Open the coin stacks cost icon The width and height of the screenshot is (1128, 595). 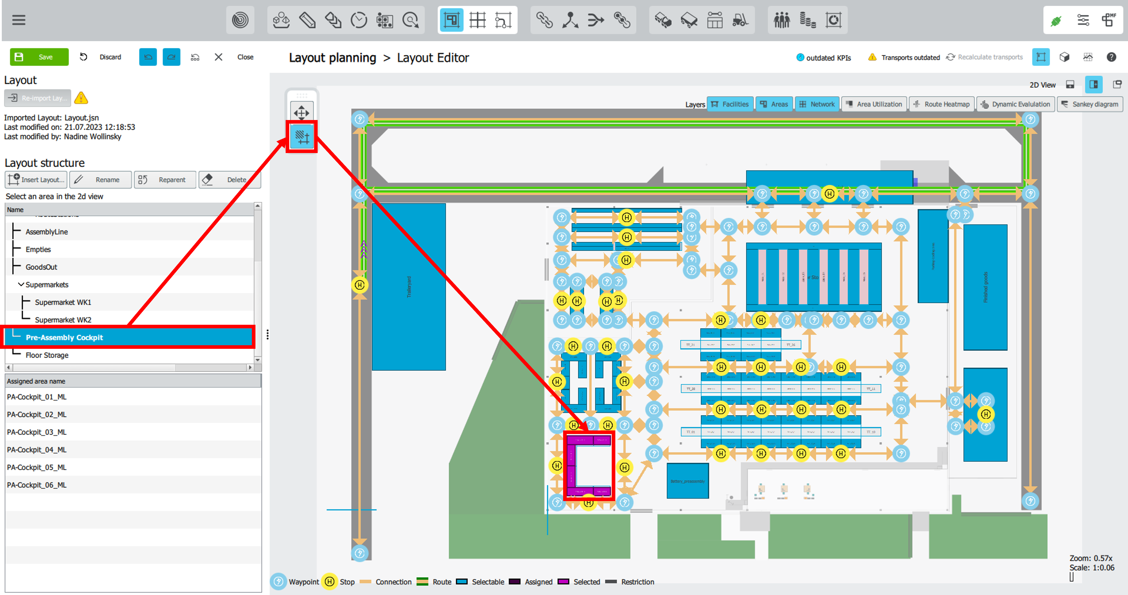tap(808, 20)
